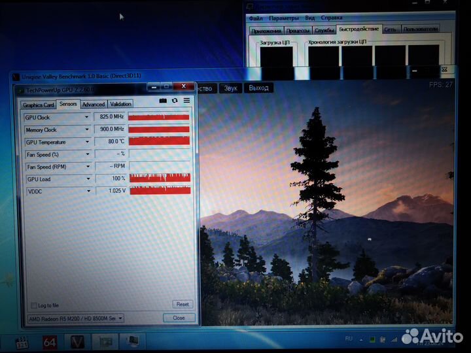Open the Параметры menu in Task Manager
The width and height of the screenshot is (471, 353).
283,18
